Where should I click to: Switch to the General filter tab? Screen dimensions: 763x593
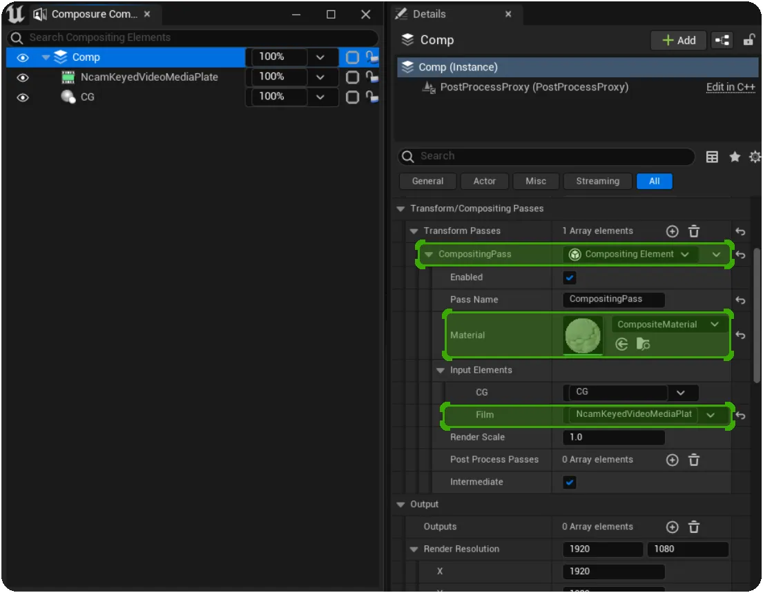click(427, 182)
